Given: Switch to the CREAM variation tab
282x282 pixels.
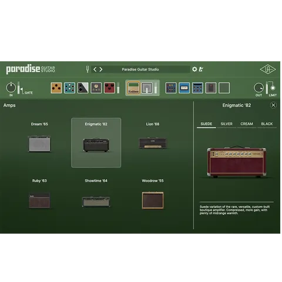Looking at the screenshot, I should click(x=247, y=124).
